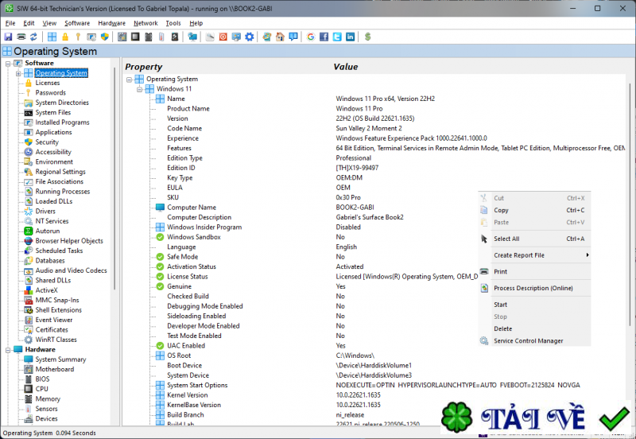
Task: Collapse the Windows 11 property node
Action: point(139,89)
